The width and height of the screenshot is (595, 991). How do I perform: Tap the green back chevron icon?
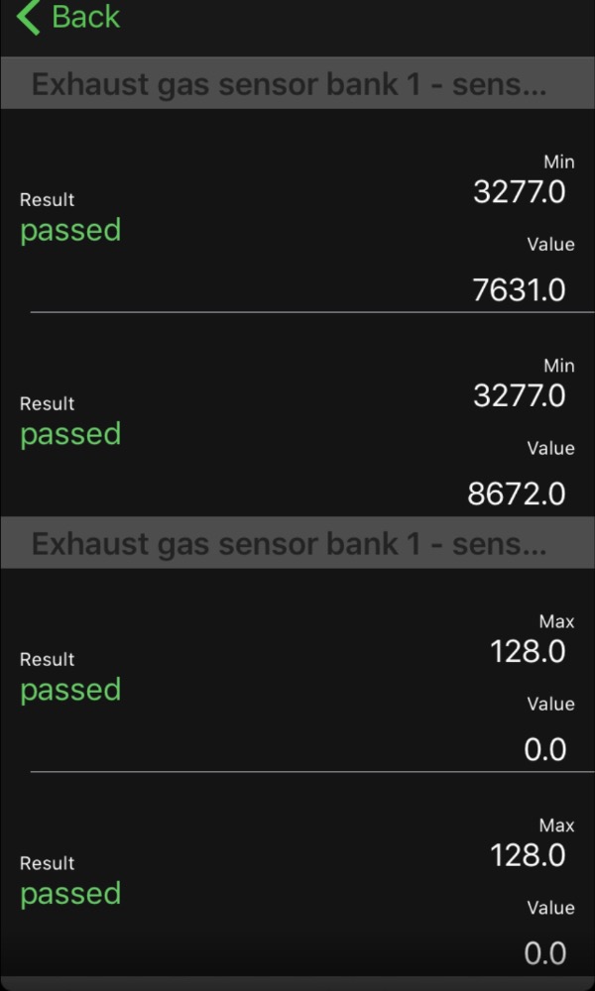tap(30, 17)
